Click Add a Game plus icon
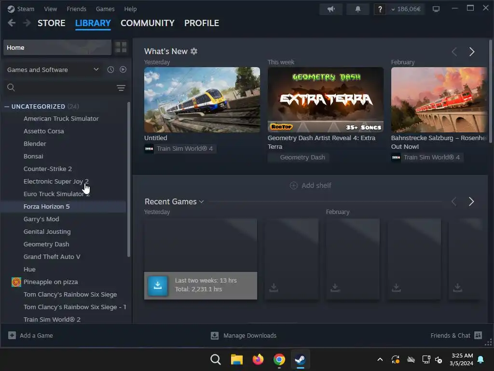The width and height of the screenshot is (494, 371). click(12, 335)
